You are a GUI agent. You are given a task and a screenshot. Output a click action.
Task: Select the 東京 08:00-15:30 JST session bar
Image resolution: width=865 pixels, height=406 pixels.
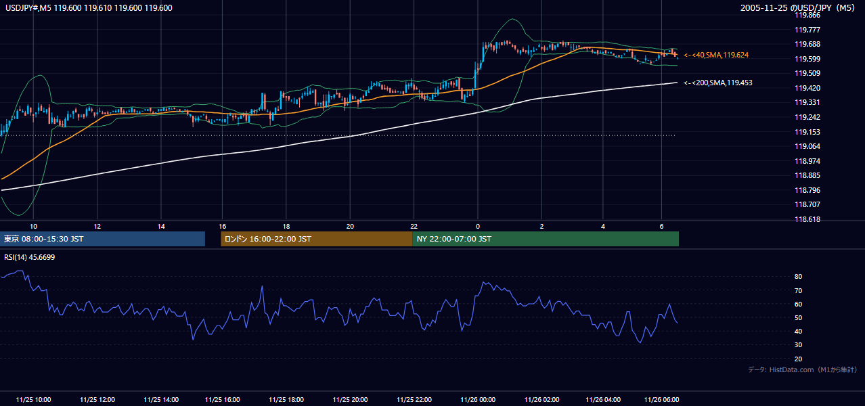coord(103,239)
